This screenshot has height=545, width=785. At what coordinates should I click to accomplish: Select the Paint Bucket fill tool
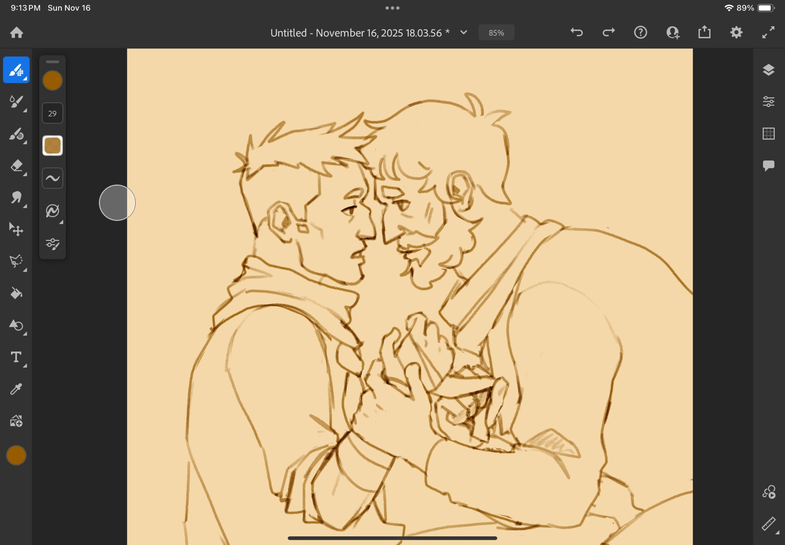(x=16, y=293)
